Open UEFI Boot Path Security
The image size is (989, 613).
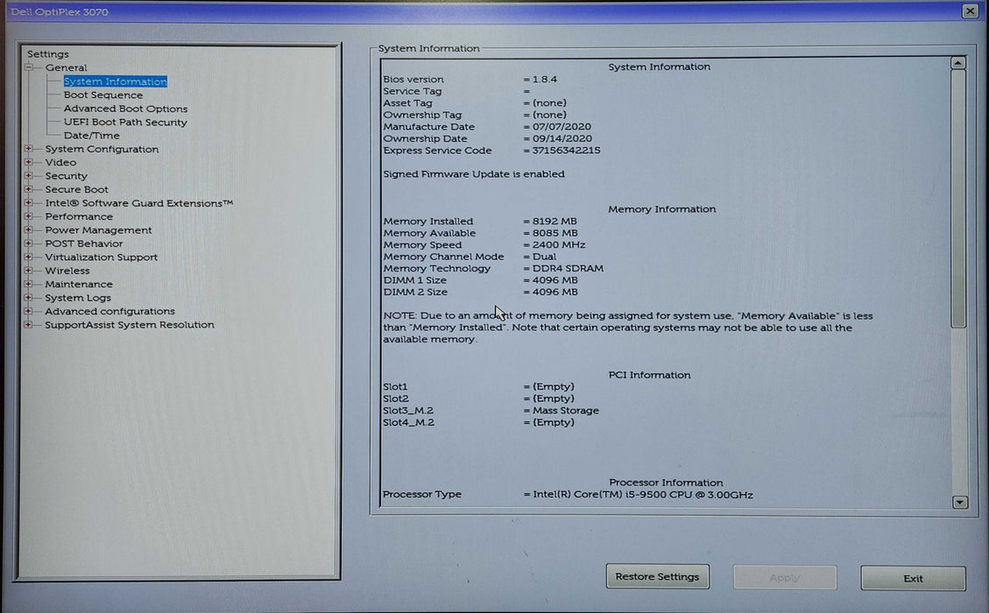point(125,123)
